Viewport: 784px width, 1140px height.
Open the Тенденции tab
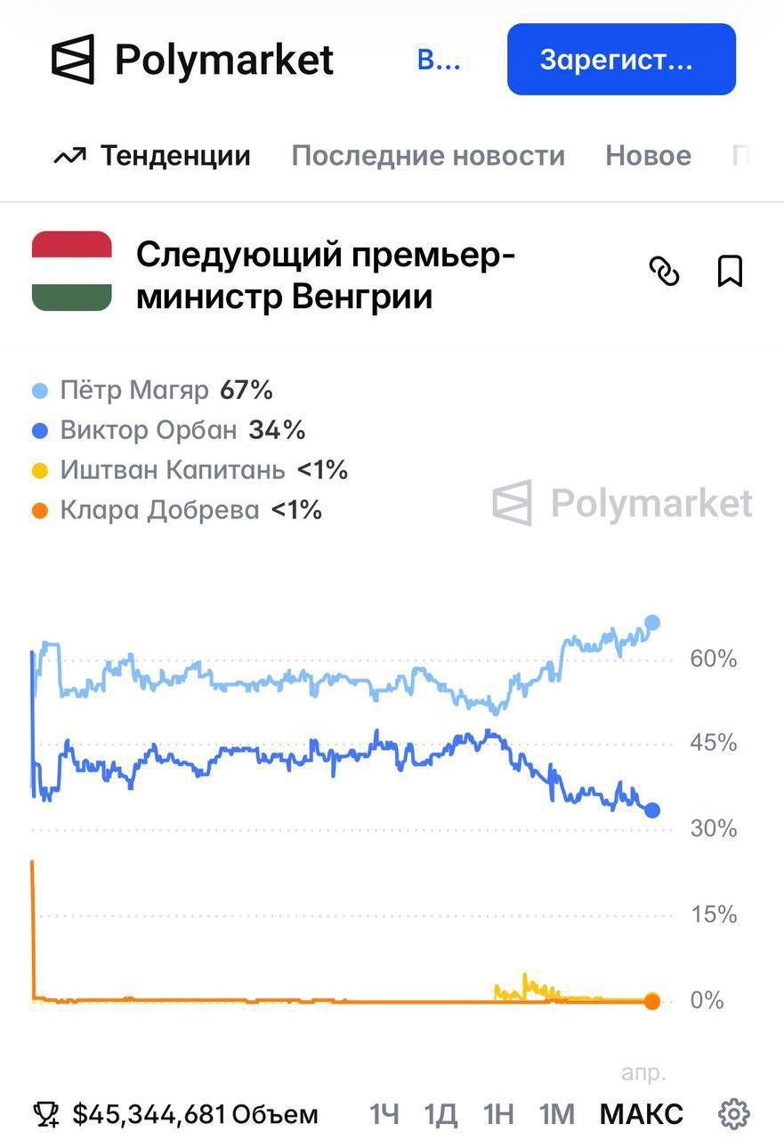tap(174, 156)
